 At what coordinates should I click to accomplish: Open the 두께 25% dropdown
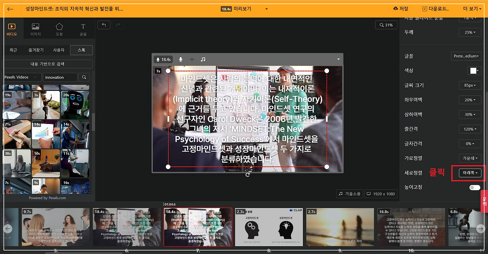pos(470,32)
